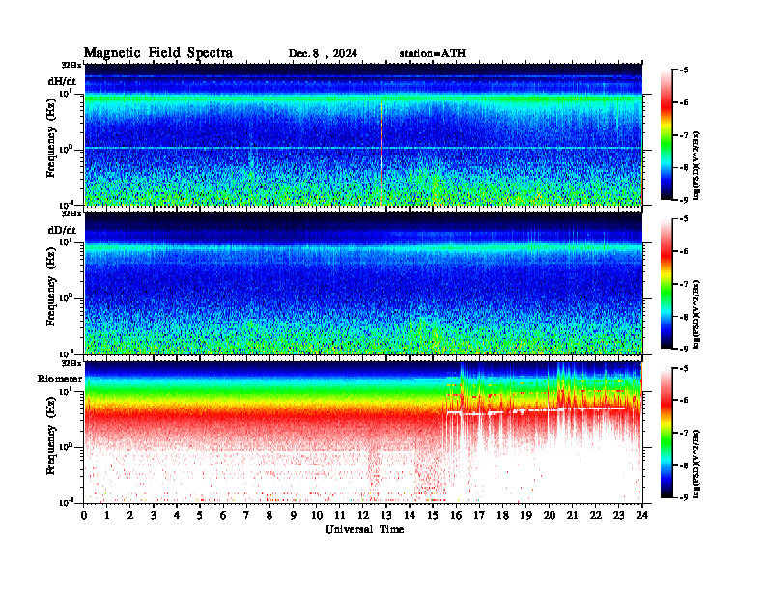Click the color bar beside the dD/dt panel
The image size is (765, 591).
(666, 283)
